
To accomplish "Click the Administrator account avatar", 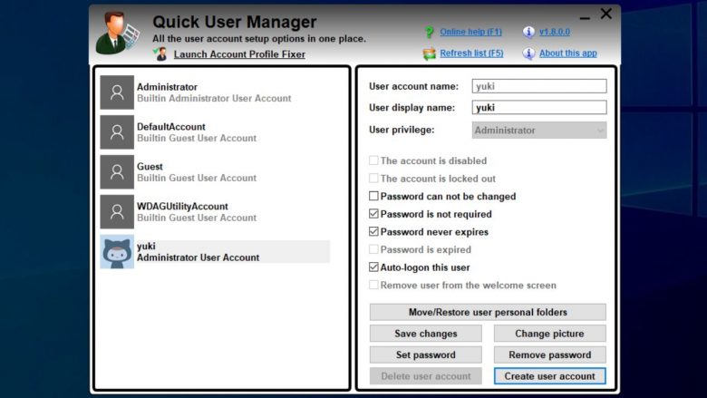I will (117, 92).
